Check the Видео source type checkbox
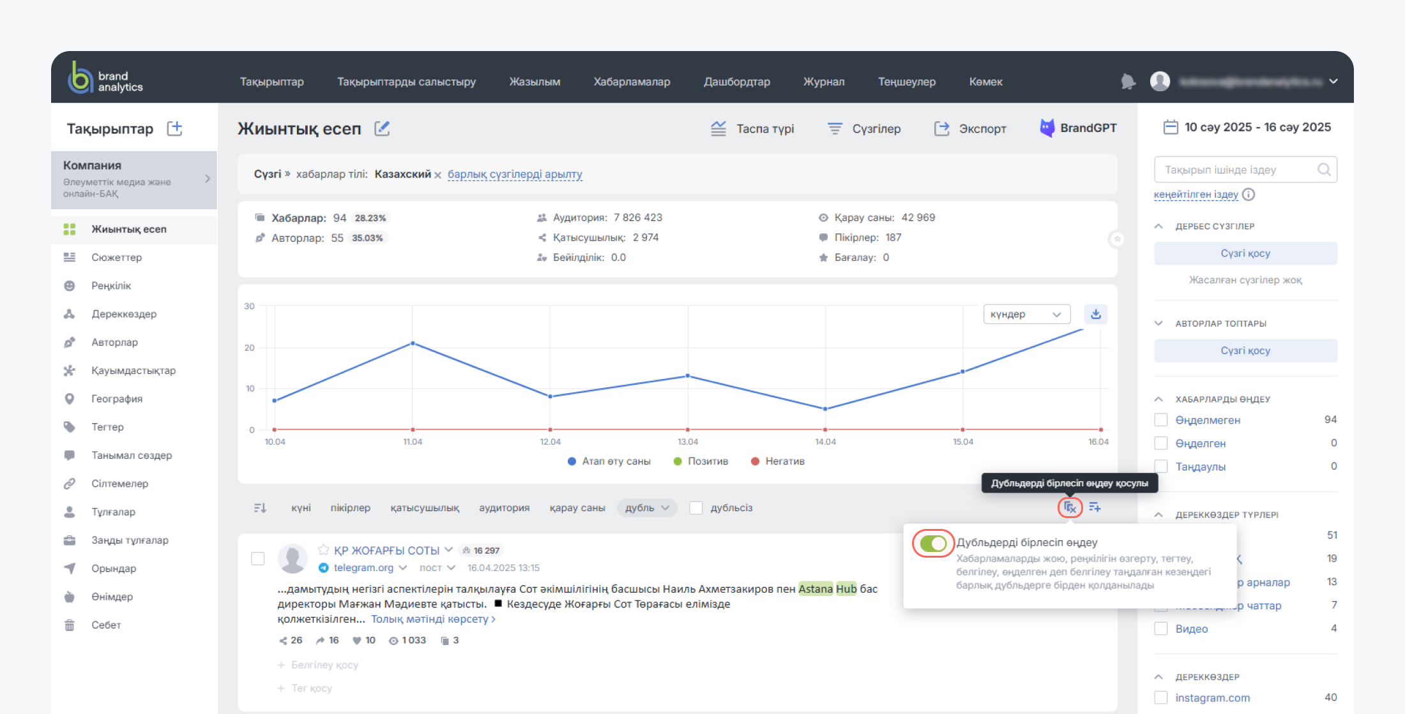Viewport: 1405px width, 714px height. tap(1161, 628)
